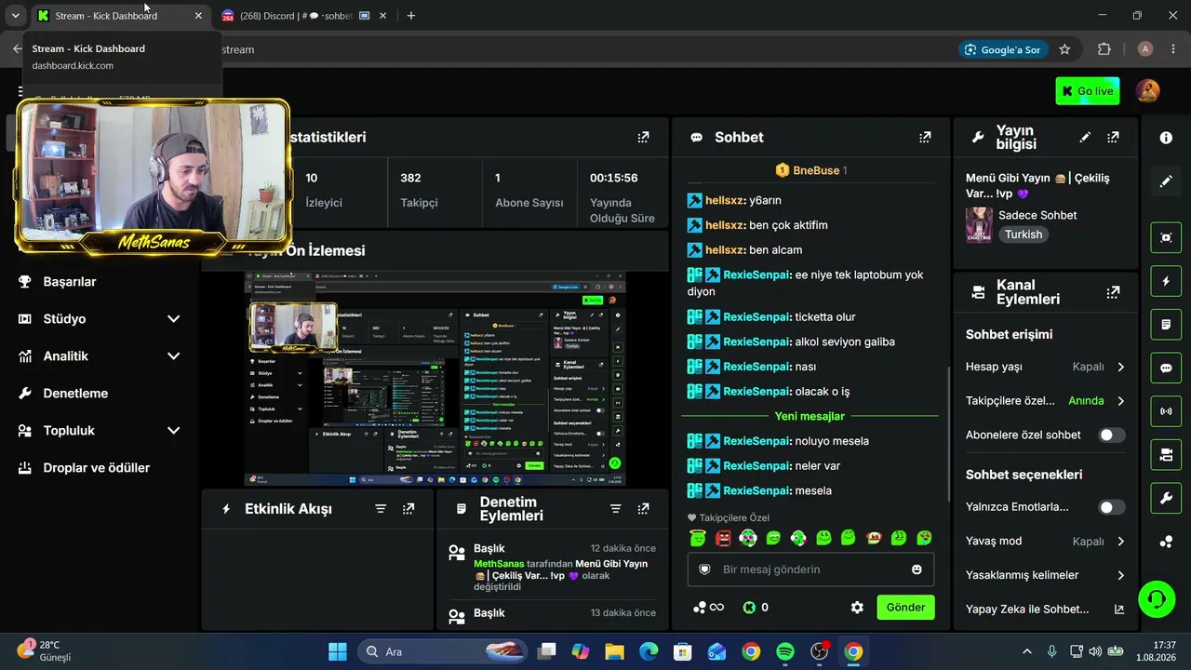Click the three-dots points icon in right sidebar
Image resolution: width=1191 pixels, height=670 pixels.
1166,542
